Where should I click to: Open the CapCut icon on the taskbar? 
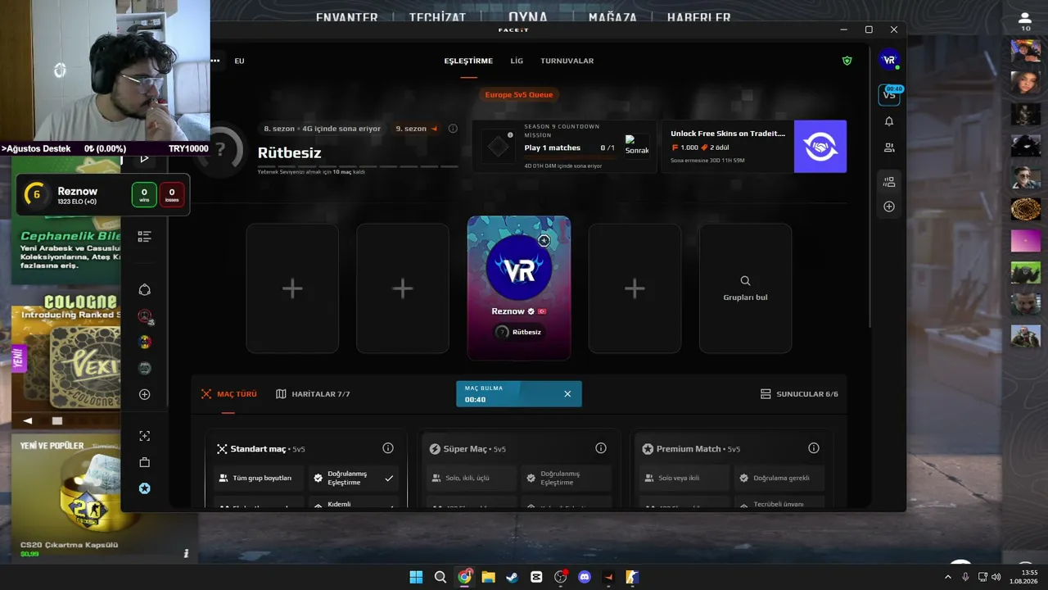[x=536, y=577]
